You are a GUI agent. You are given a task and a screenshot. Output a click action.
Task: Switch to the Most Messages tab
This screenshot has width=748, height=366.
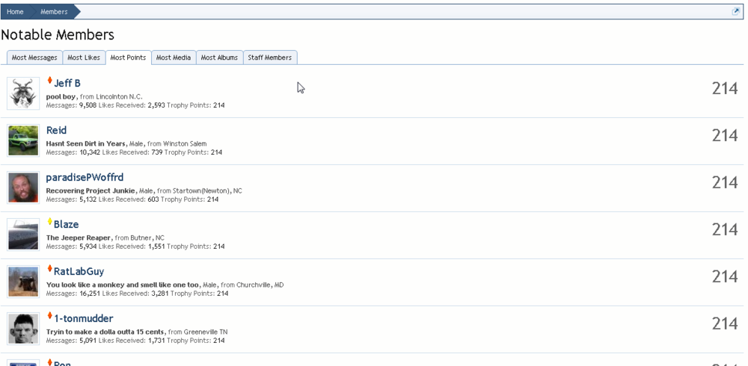tap(34, 58)
